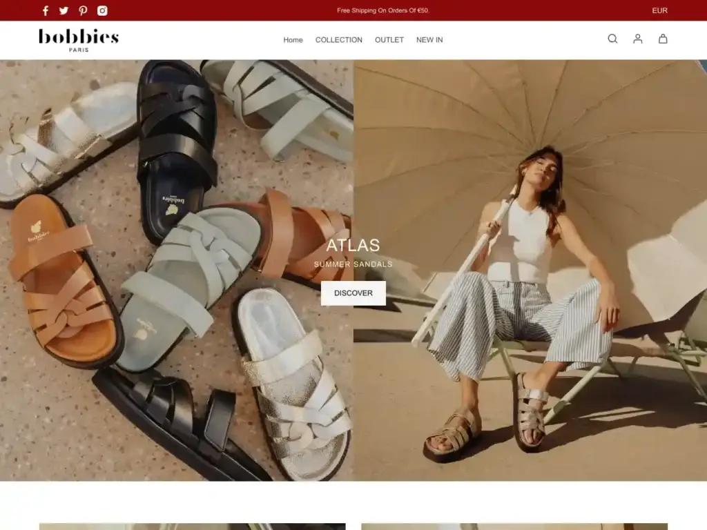The height and width of the screenshot is (530, 707).
Task: Open the bottom-left collection thumbnail
Action: pos(192,526)
